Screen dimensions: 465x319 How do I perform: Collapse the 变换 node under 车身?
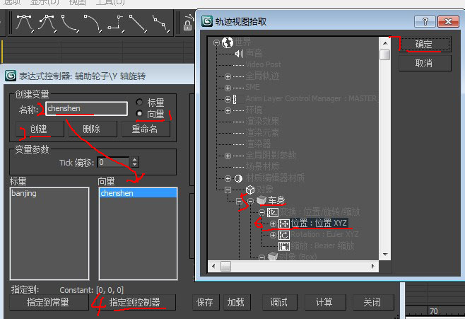coord(261,212)
